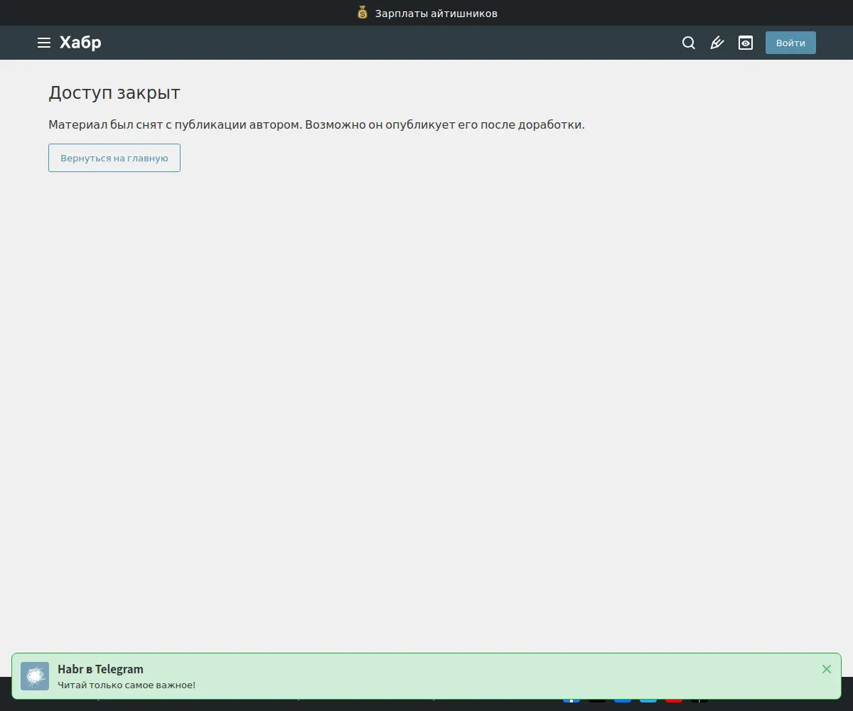Click the write-post pen icon
Screen dimensions: 853x711
coord(717,43)
